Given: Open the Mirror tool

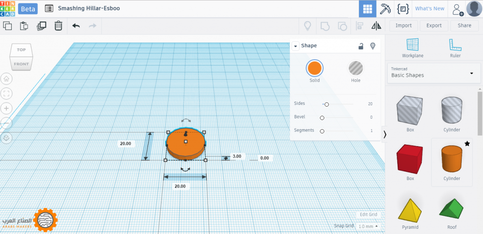Looking at the screenshot, I should point(376,26).
